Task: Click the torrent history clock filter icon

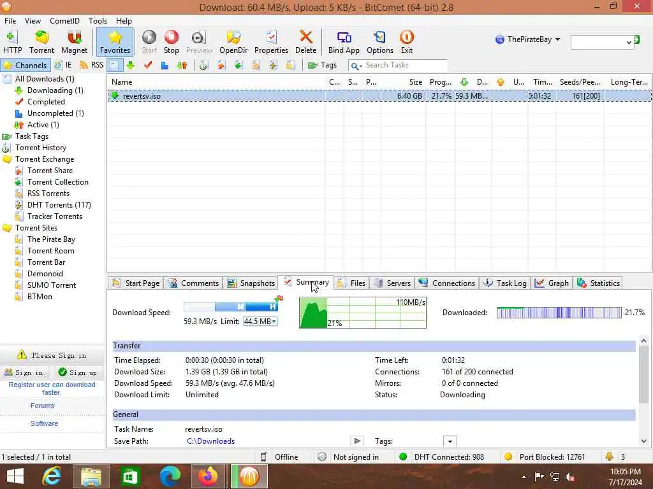Action: click(x=203, y=66)
